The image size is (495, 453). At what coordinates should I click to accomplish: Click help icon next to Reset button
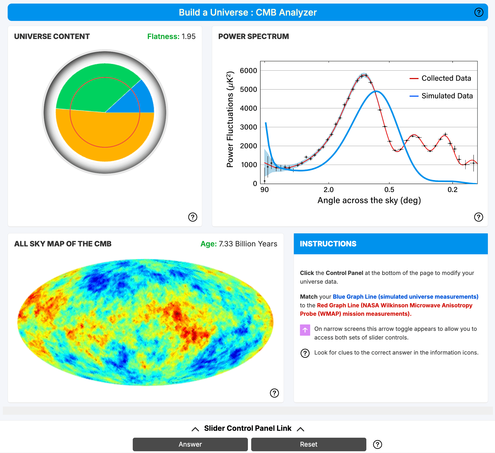pos(377,444)
